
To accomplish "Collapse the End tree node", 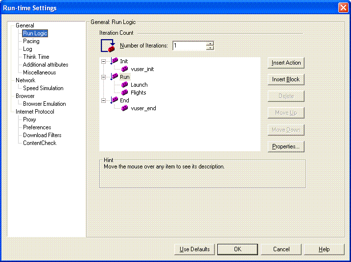I will tap(103, 100).
